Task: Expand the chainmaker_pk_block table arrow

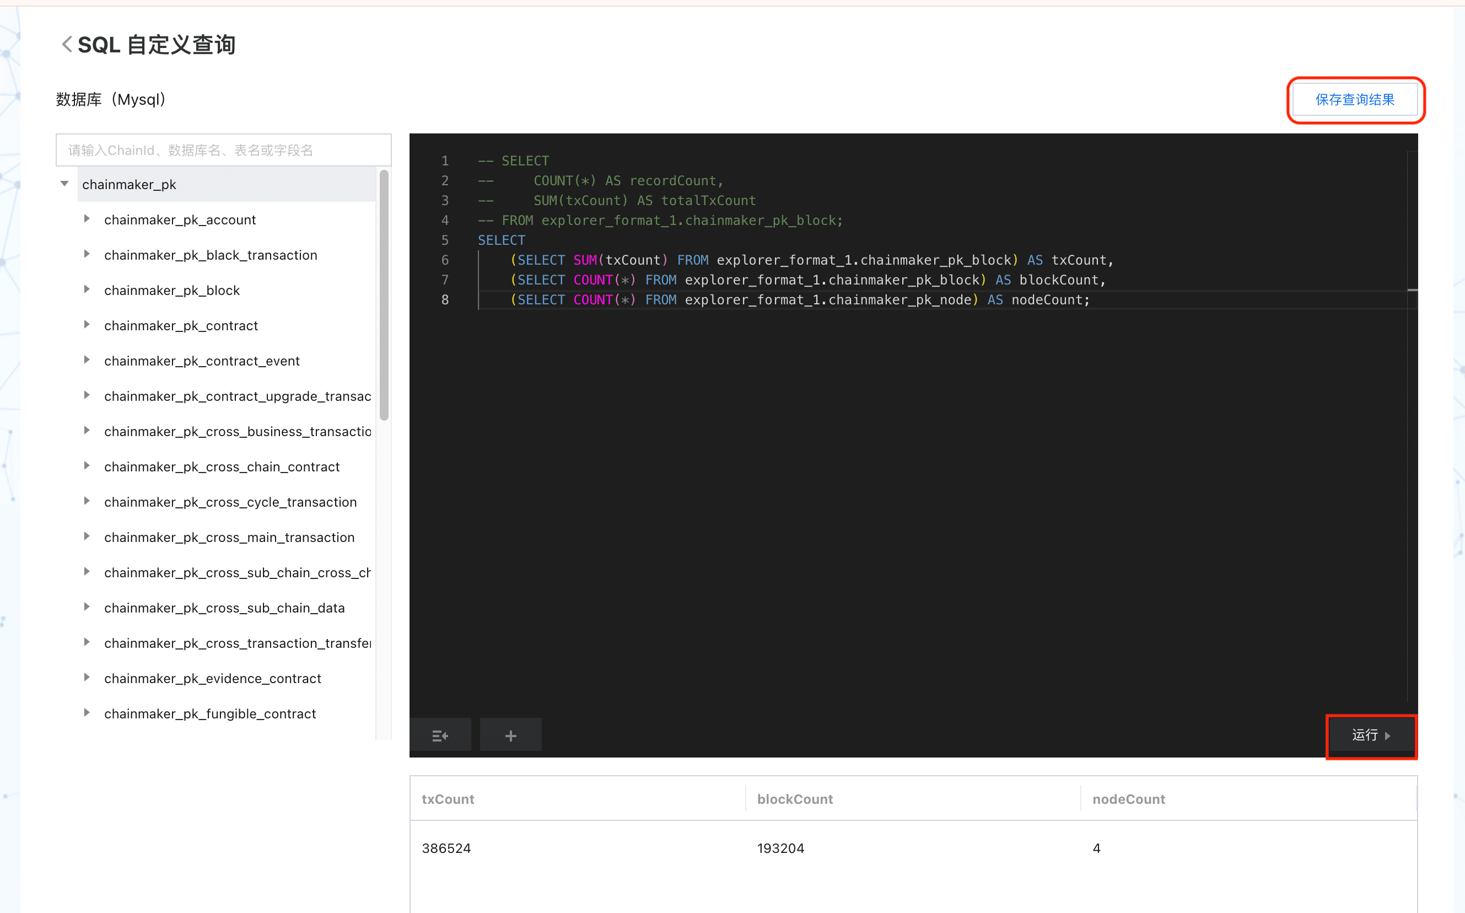Action: (87, 290)
